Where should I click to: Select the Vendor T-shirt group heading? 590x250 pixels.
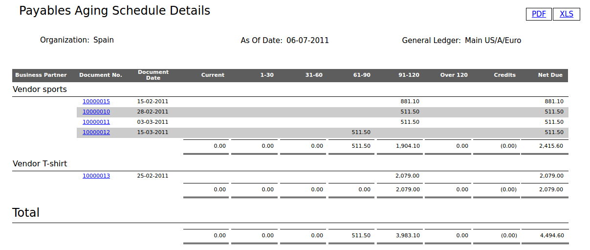pos(40,164)
